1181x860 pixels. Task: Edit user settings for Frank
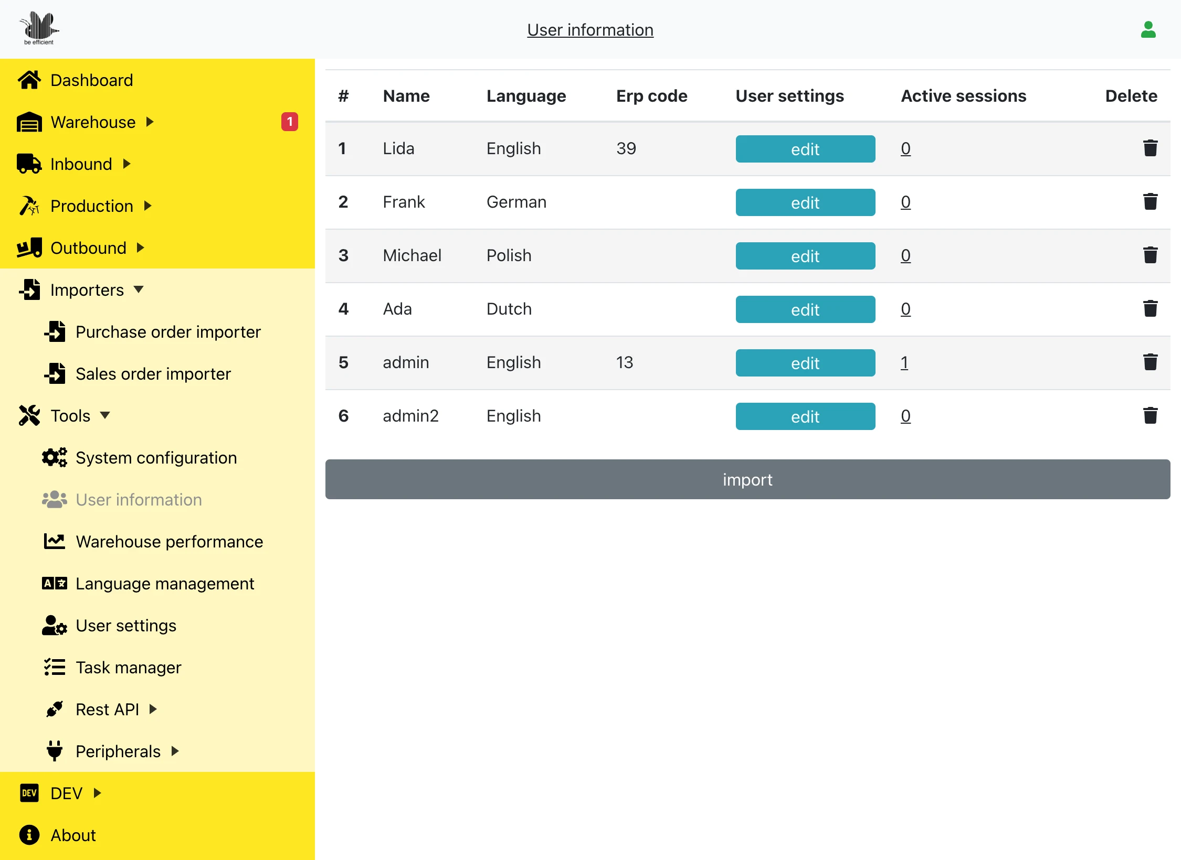(805, 202)
